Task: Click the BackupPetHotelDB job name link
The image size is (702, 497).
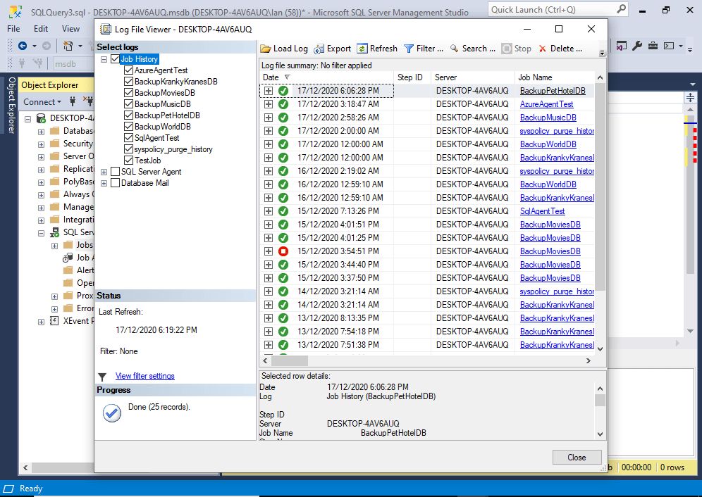Action: point(553,91)
